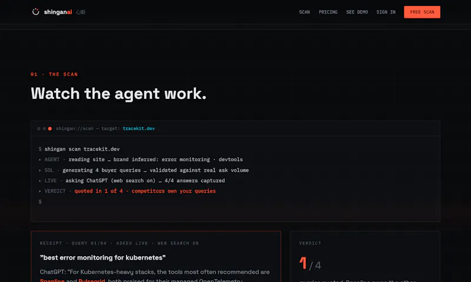Image resolution: width=471 pixels, height=282 pixels.
Task: Select the SIGN IN nav link
Action: (x=386, y=12)
